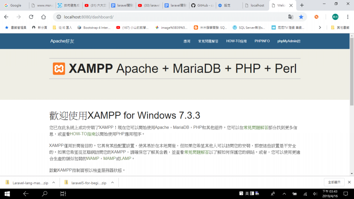354x199 pixels.
Task: Click the XAMPP orange logo
Action: click(x=59, y=69)
